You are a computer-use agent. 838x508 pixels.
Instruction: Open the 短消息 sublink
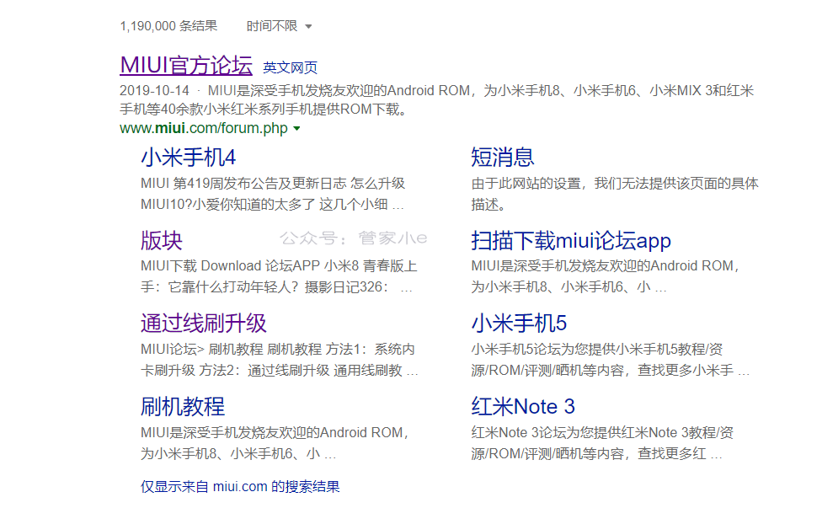pyautogui.click(x=502, y=158)
